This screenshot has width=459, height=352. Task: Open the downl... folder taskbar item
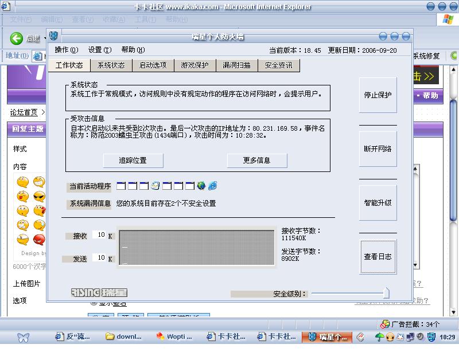click(123, 337)
